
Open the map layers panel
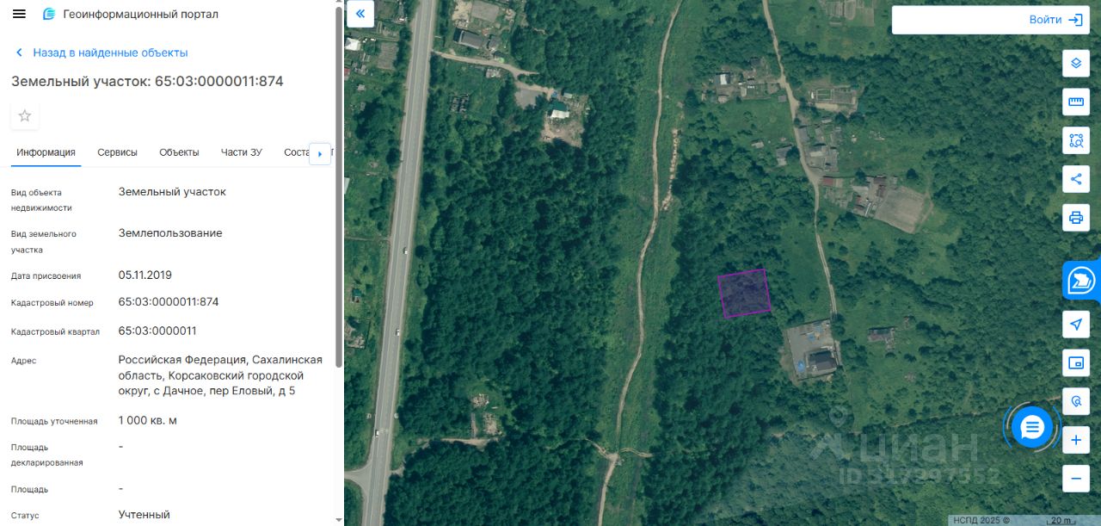point(1075,63)
